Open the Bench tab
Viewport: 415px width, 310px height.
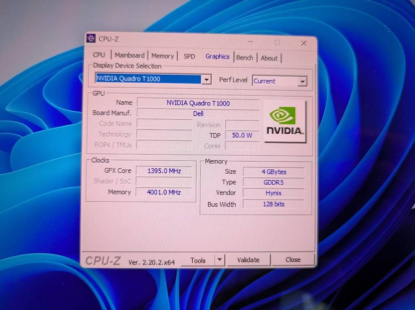pyautogui.click(x=245, y=58)
